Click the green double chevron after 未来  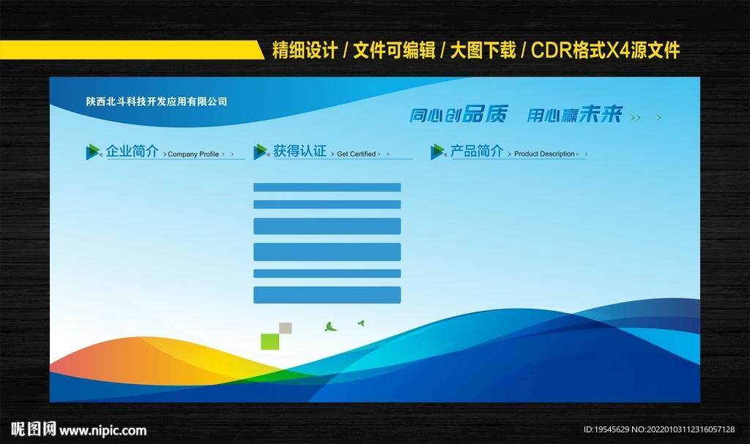(x=635, y=118)
